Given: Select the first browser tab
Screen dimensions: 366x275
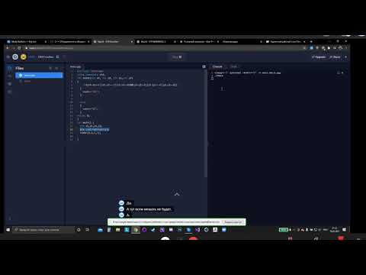Looking at the screenshot, I should pos(27,41).
